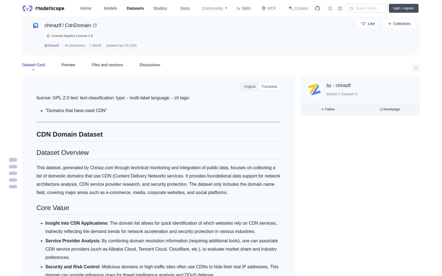The width and height of the screenshot is (442, 276).
Task: Click the login / register button
Action: pos(404,8)
